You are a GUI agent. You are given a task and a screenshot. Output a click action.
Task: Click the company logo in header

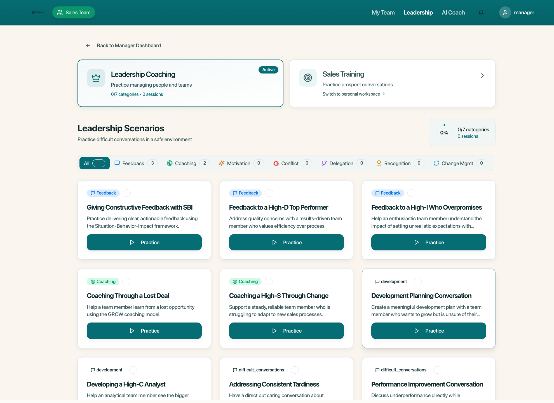tap(38, 12)
